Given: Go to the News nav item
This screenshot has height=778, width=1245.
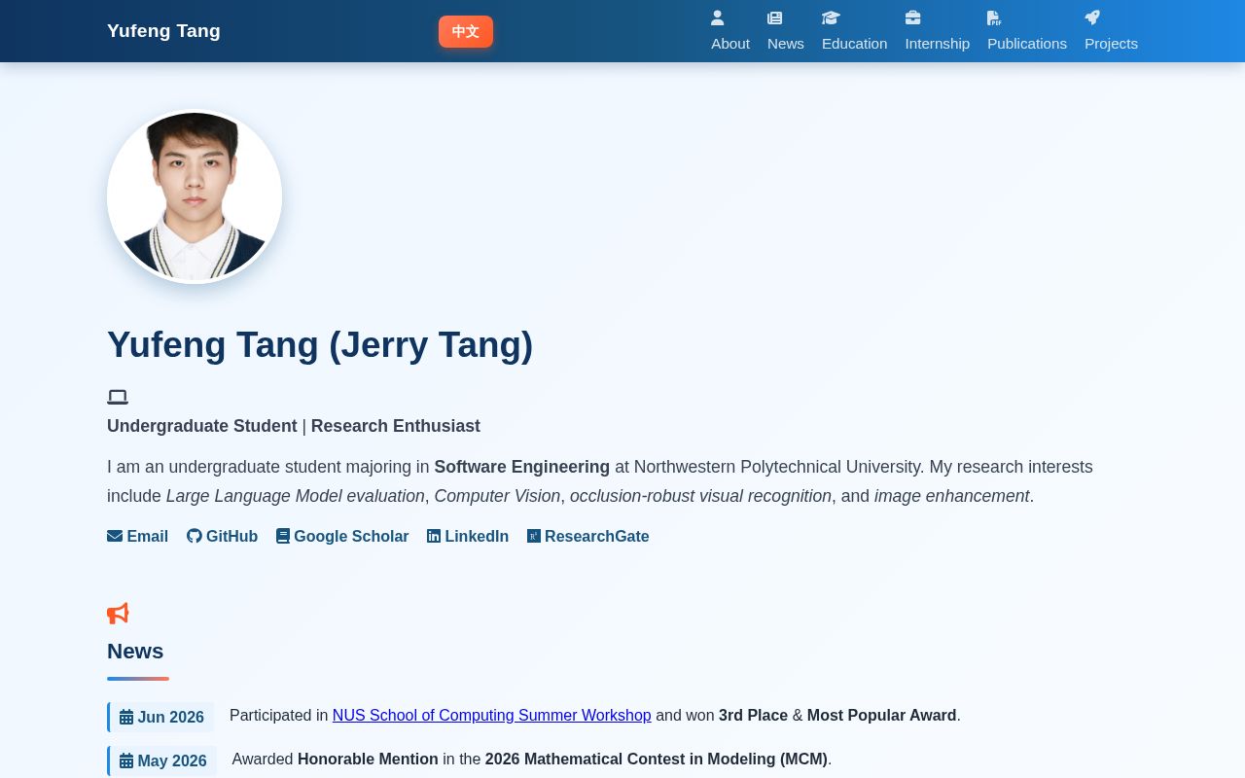Looking at the screenshot, I should pyautogui.click(x=786, y=31).
